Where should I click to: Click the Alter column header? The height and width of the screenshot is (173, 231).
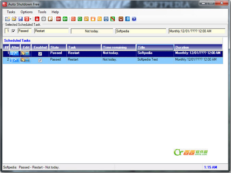point(15,47)
